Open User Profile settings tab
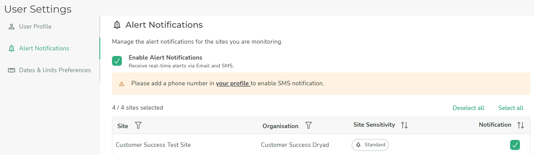This screenshot has height=155, width=534. tap(35, 27)
